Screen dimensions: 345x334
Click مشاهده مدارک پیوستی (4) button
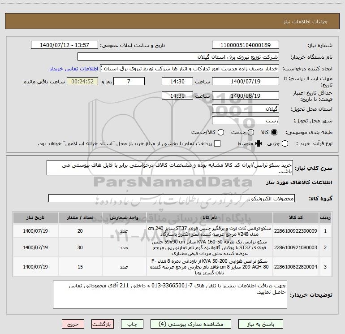pyautogui.click(x=191, y=324)
